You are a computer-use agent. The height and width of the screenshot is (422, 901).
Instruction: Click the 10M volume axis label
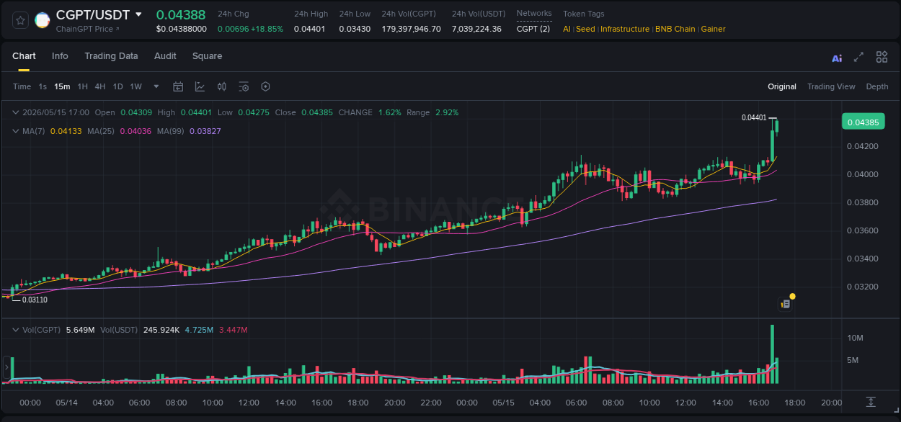point(856,338)
